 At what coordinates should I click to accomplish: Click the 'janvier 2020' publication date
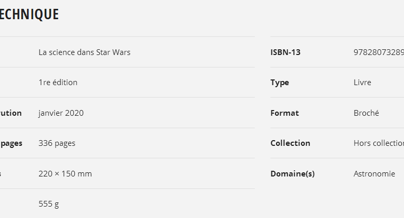(61, 113)
